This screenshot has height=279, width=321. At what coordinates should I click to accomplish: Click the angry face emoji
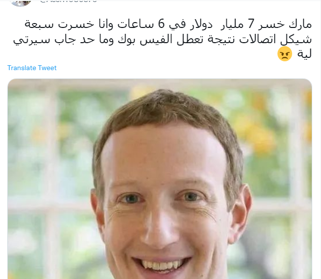tap(285, 54)
